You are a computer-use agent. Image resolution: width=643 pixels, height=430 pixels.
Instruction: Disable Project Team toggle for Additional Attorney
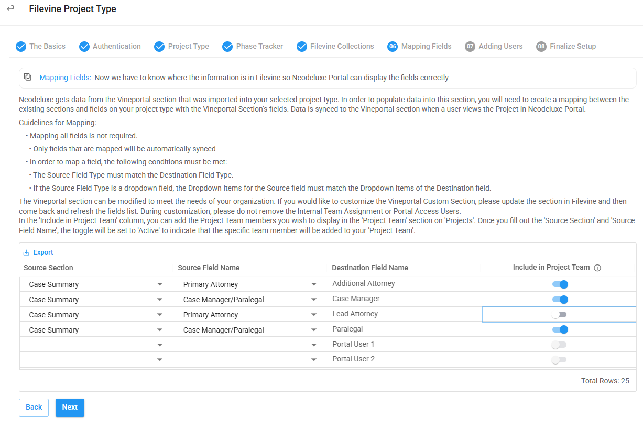point(560,284)
